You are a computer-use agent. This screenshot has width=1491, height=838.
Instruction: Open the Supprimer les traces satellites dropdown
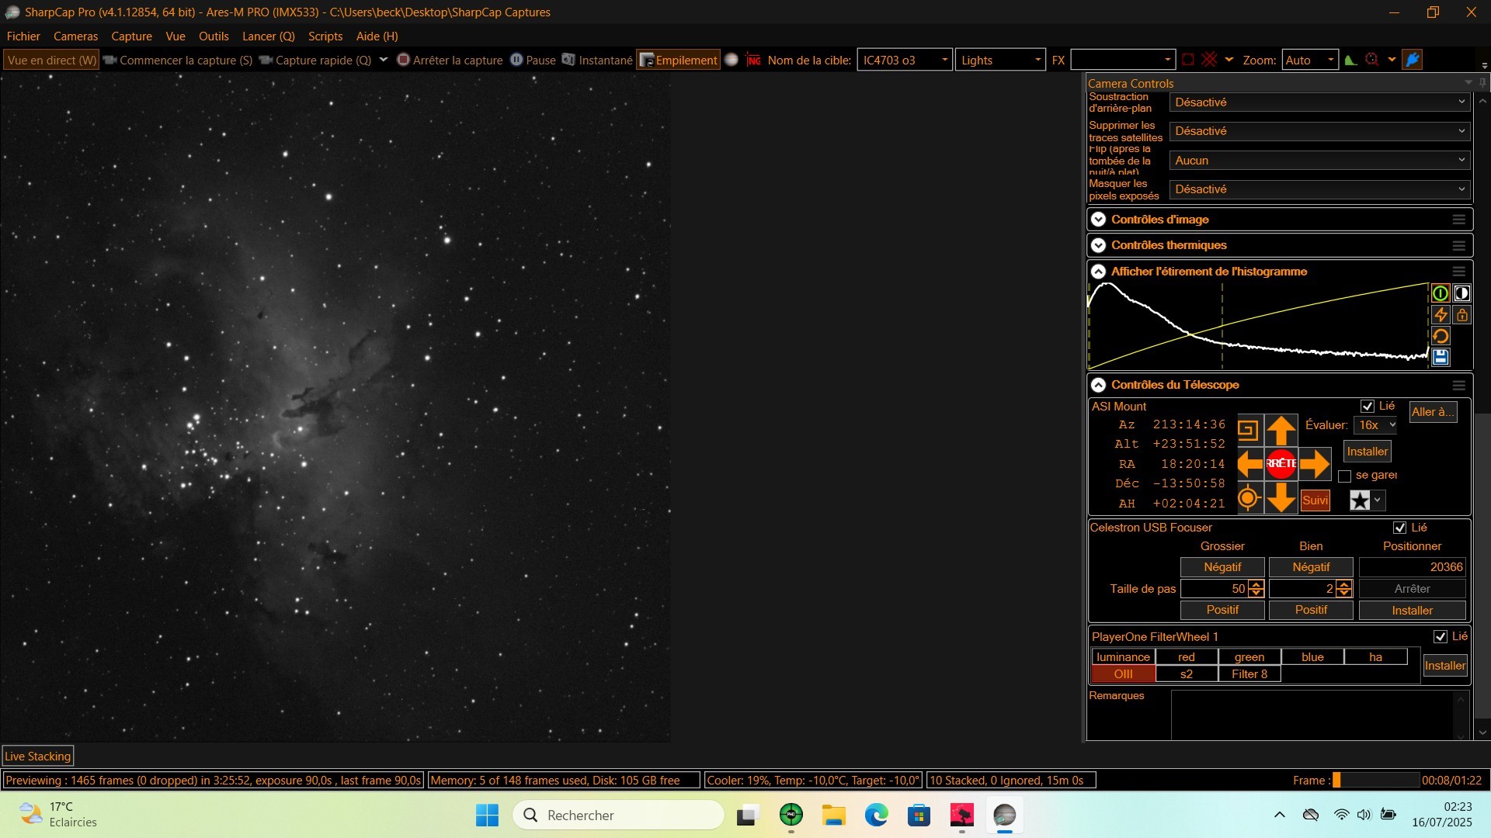pyautogui.click(x=1320, y=131)
